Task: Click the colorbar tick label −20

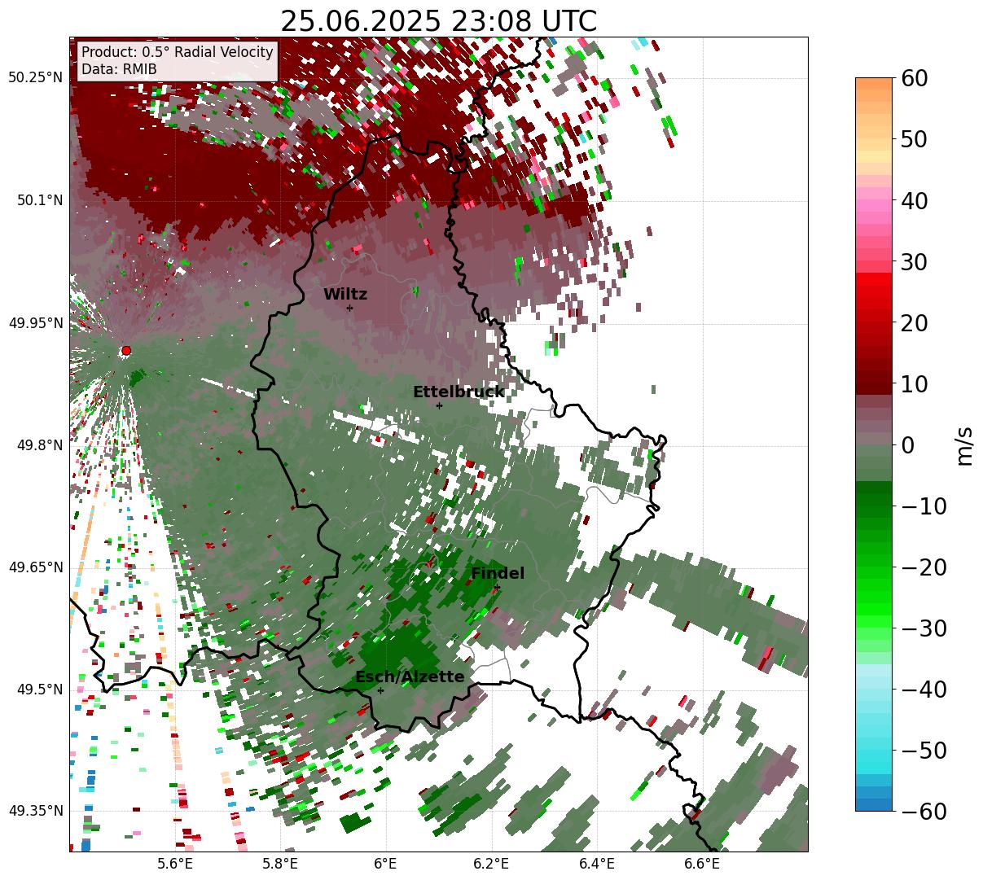Action: [924, 567]
